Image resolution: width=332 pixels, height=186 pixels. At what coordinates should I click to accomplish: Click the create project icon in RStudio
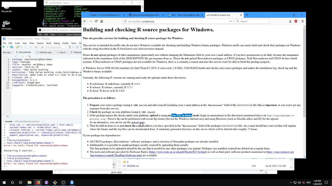click(11, 47)
